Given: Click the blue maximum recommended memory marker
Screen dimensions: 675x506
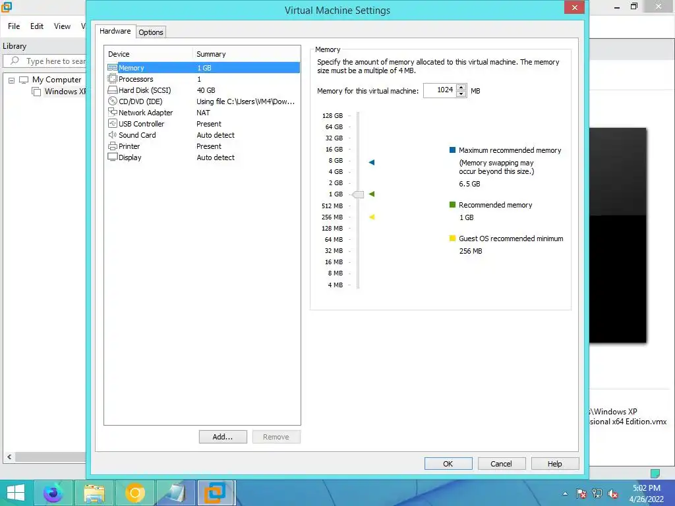Looking at the screenshot, I should tap(372, 162).
